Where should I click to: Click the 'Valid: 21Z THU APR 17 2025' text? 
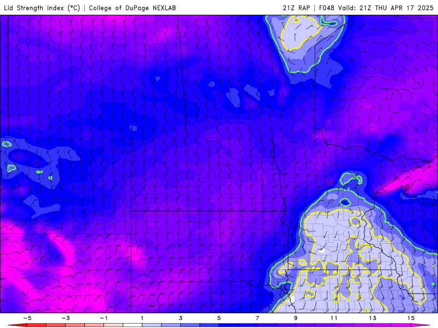point(386,8)
